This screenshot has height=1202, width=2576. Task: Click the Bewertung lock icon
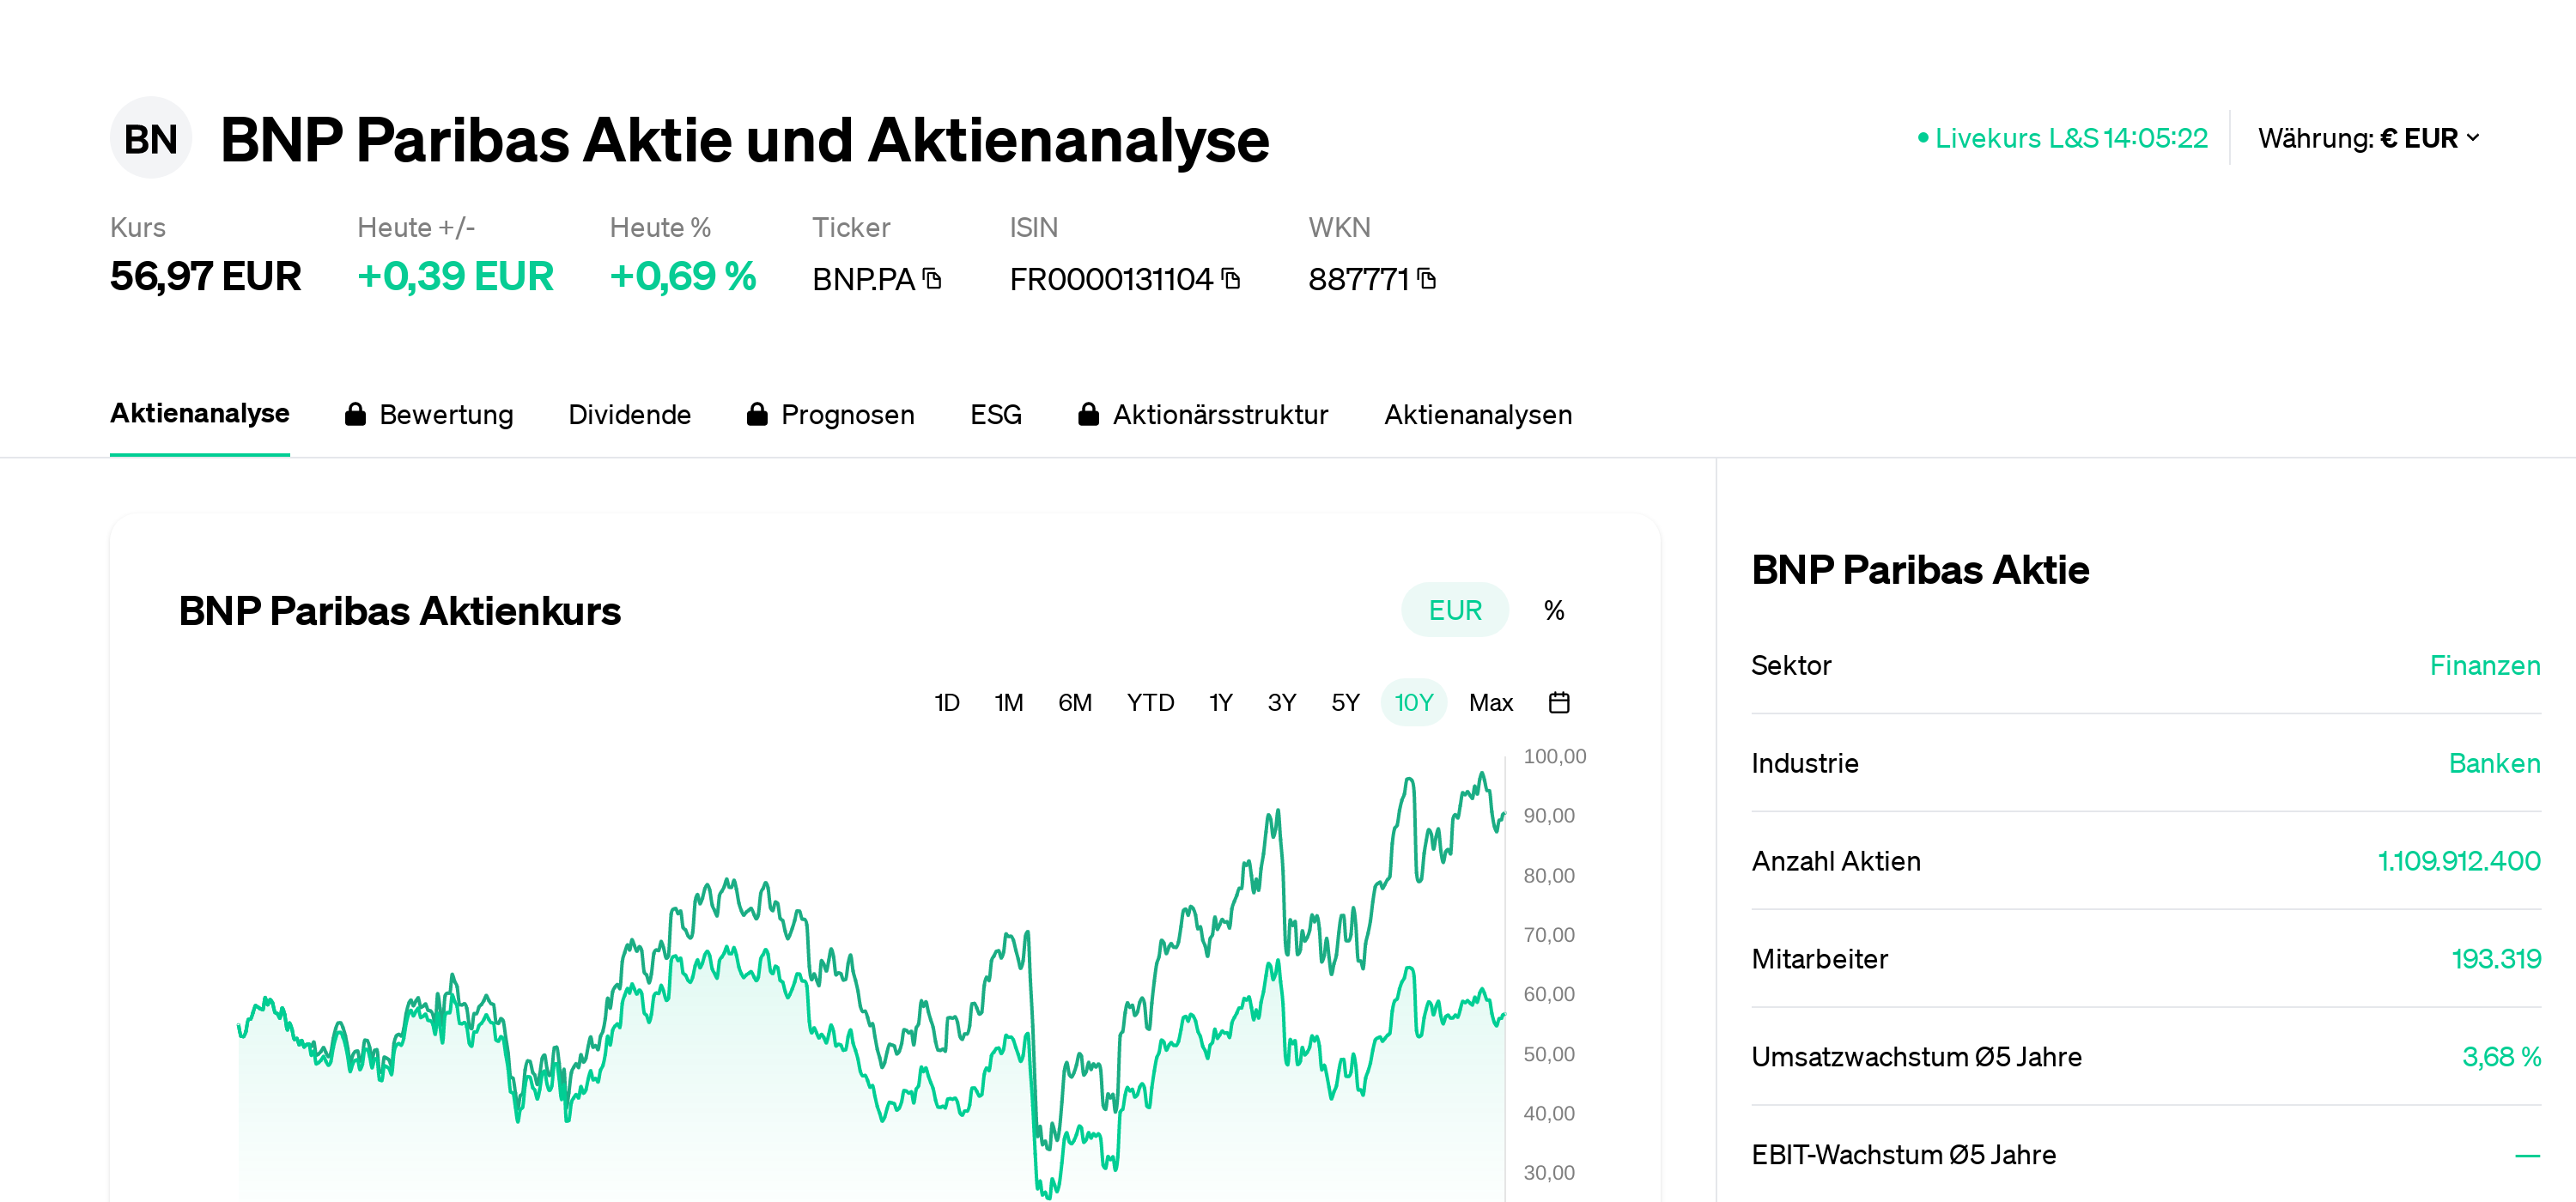[x=355, y=415]
